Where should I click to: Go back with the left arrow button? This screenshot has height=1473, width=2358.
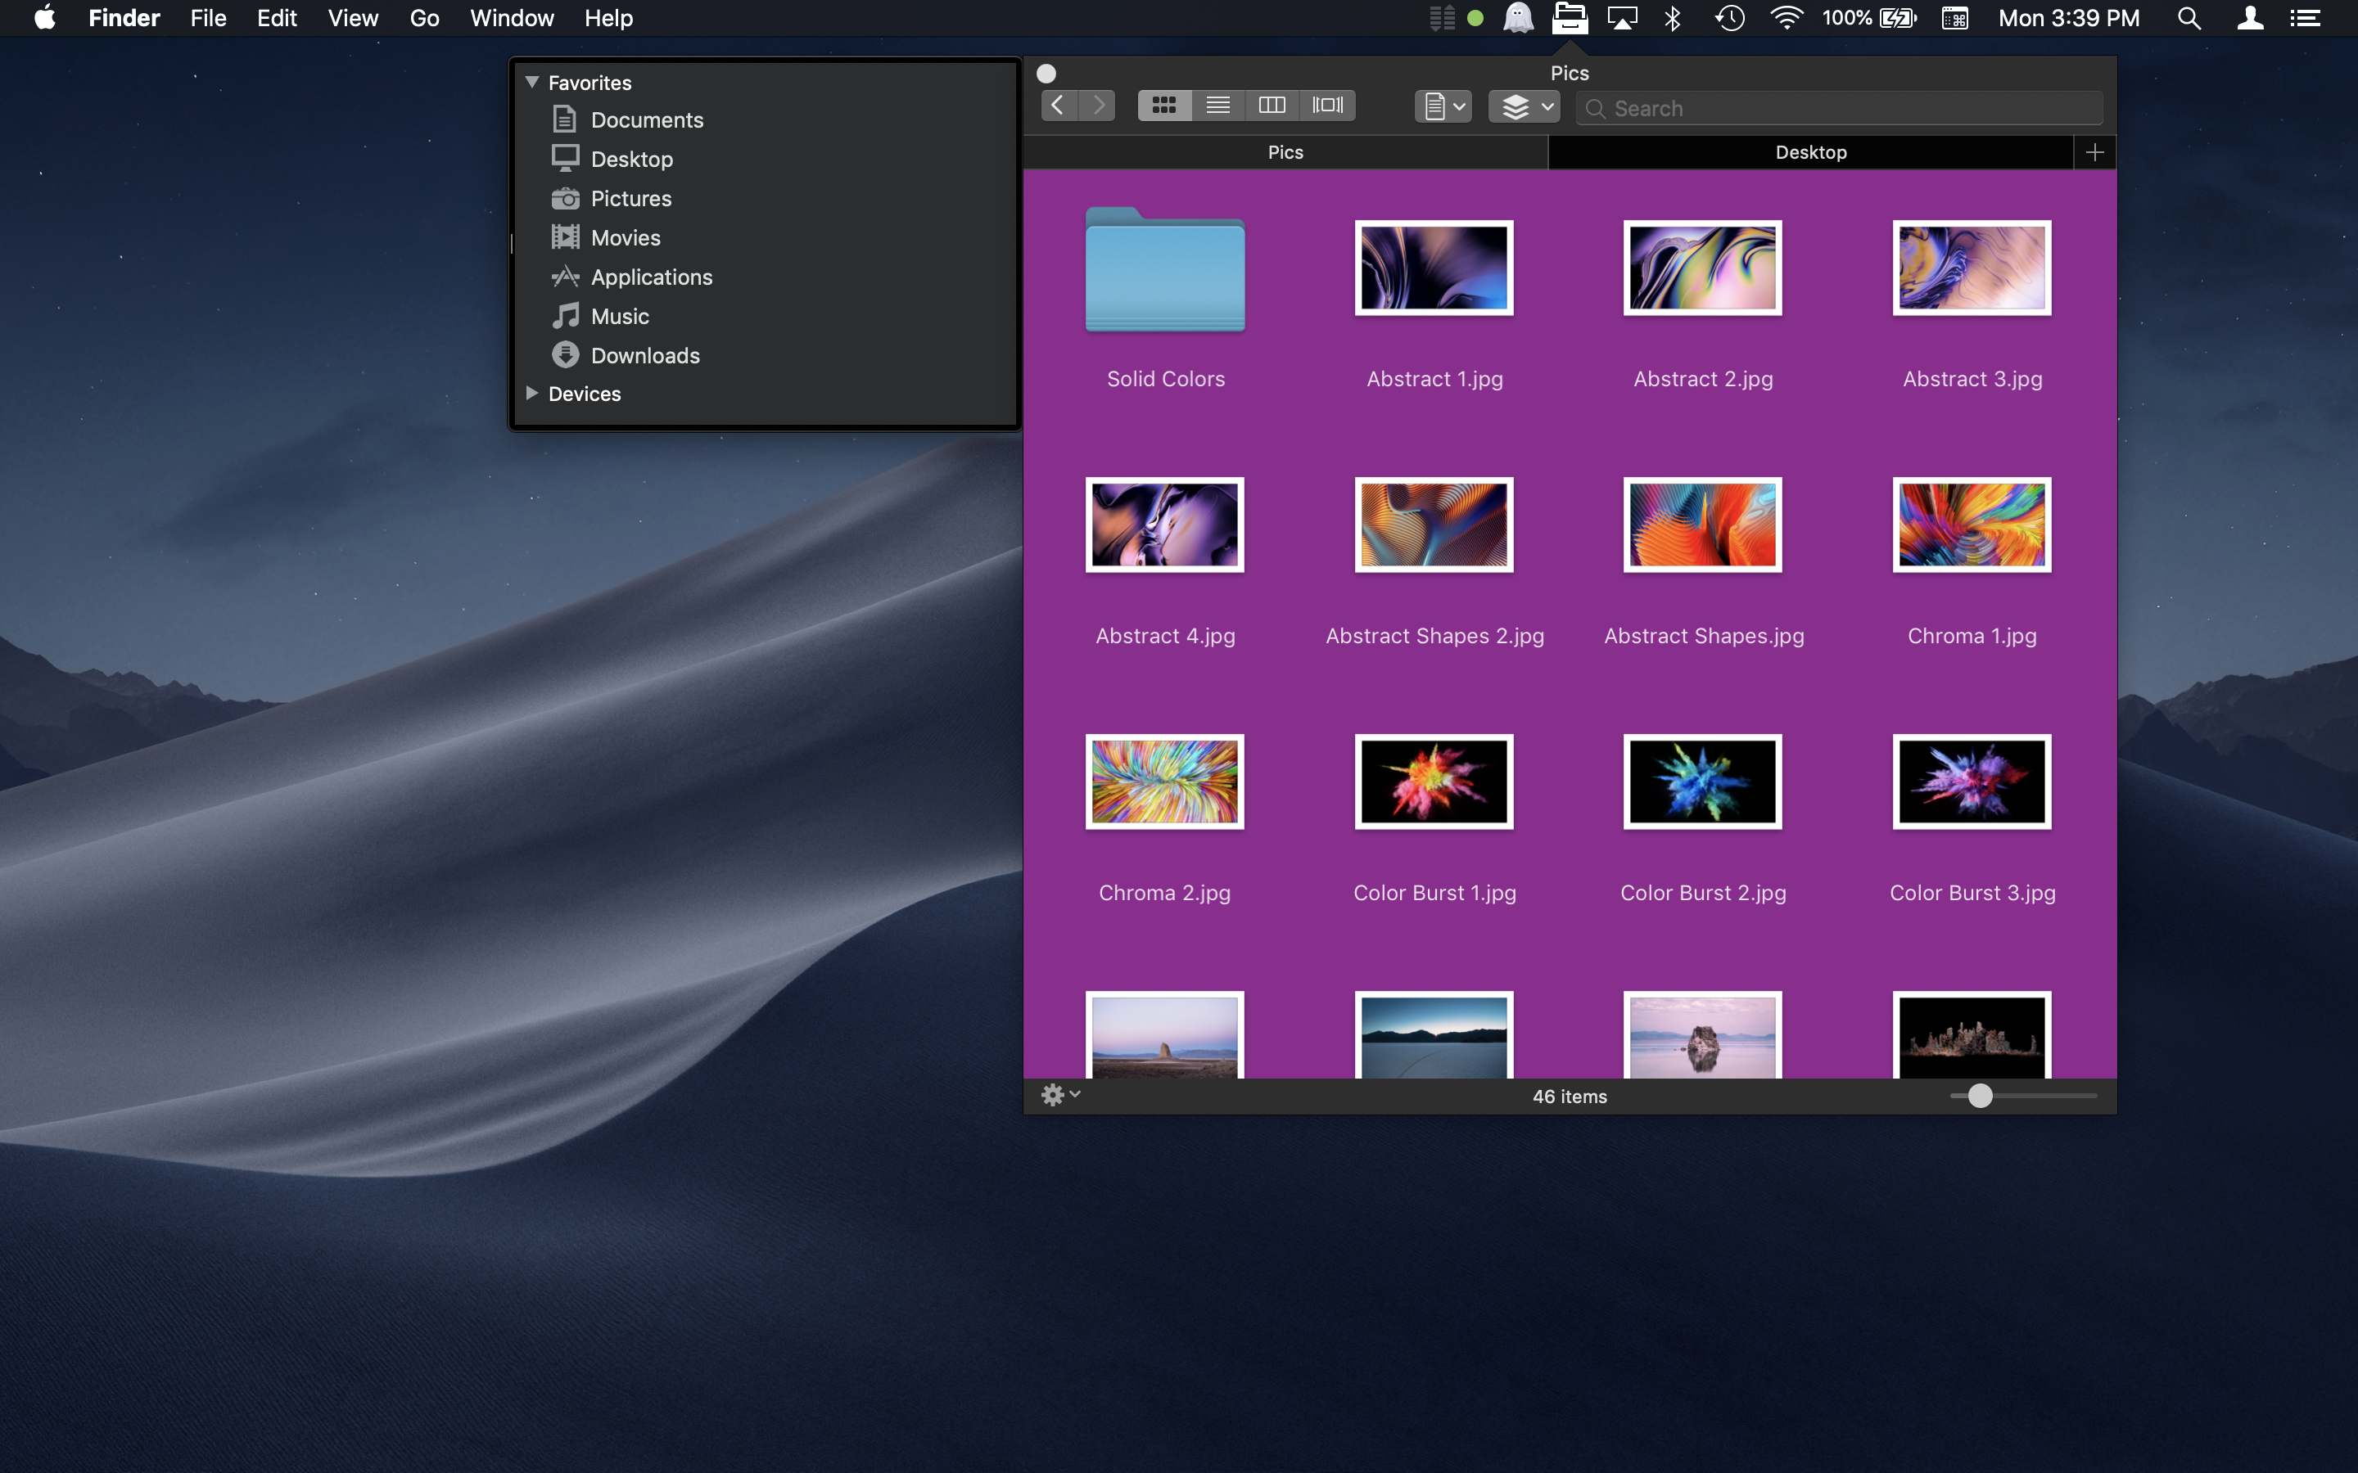coord(1058,106)
